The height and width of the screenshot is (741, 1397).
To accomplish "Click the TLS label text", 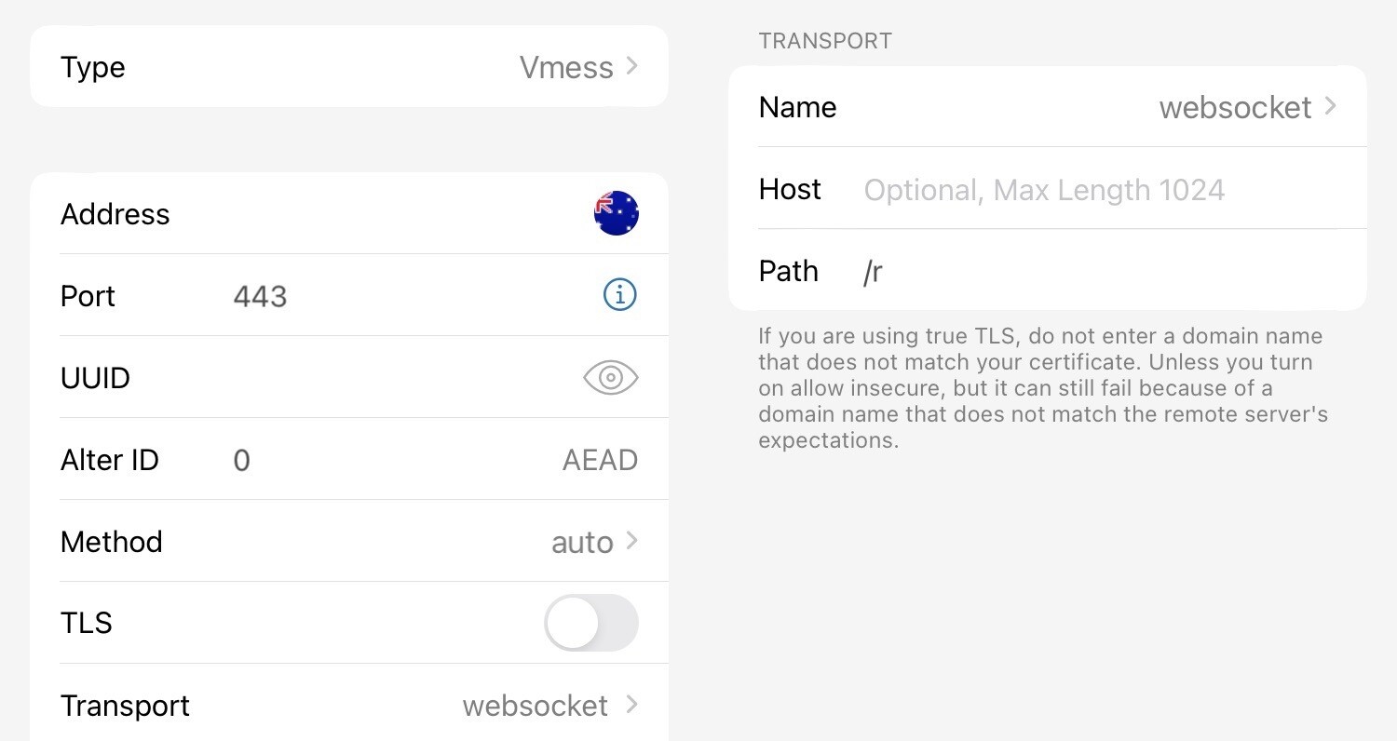I will (x=86, y=623).
